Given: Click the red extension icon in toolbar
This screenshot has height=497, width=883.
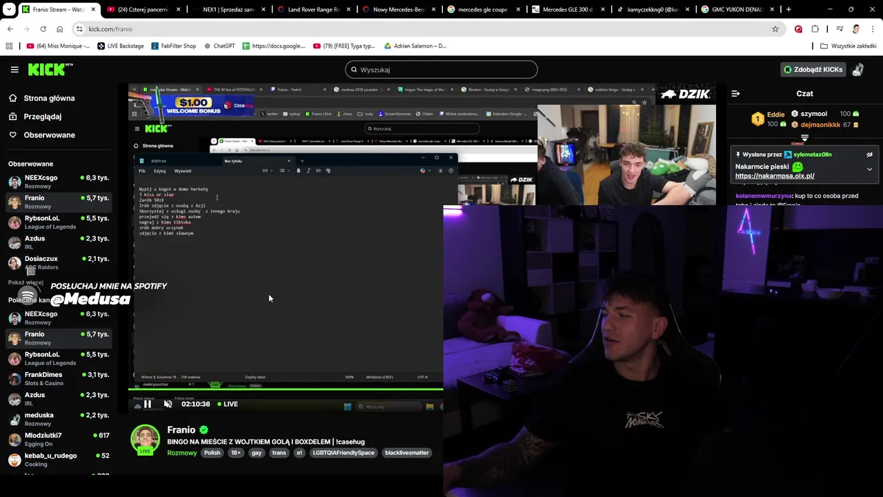Looking at the screenshot, I should (x=798, y=29).
